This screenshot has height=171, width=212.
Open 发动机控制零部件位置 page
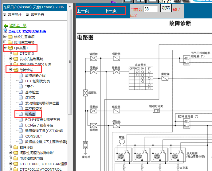pos(42,103)
